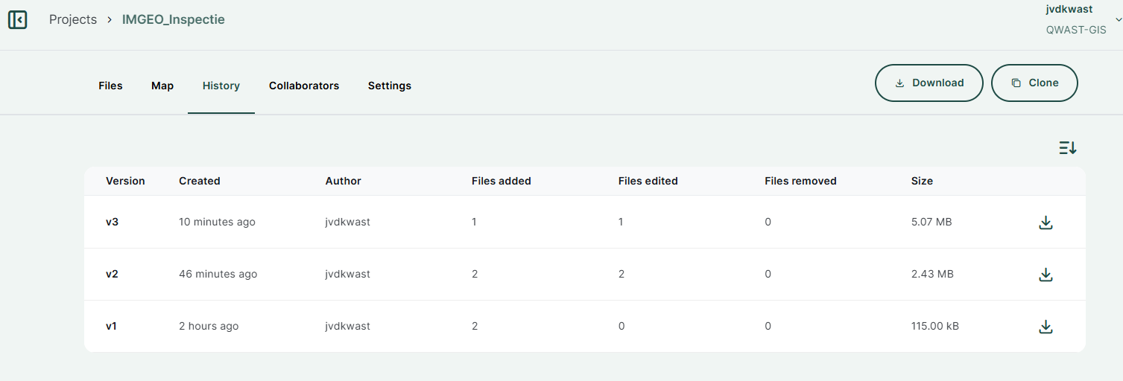
Task: Switch to the Files tab
Action: pos(110,86)
